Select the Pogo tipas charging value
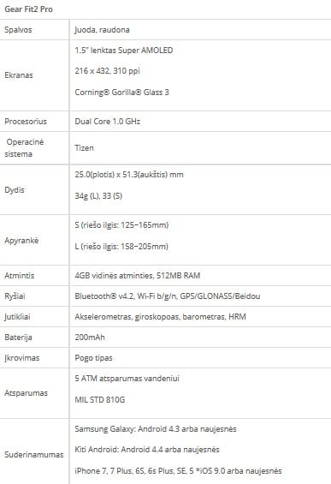 tap(93, 358)
